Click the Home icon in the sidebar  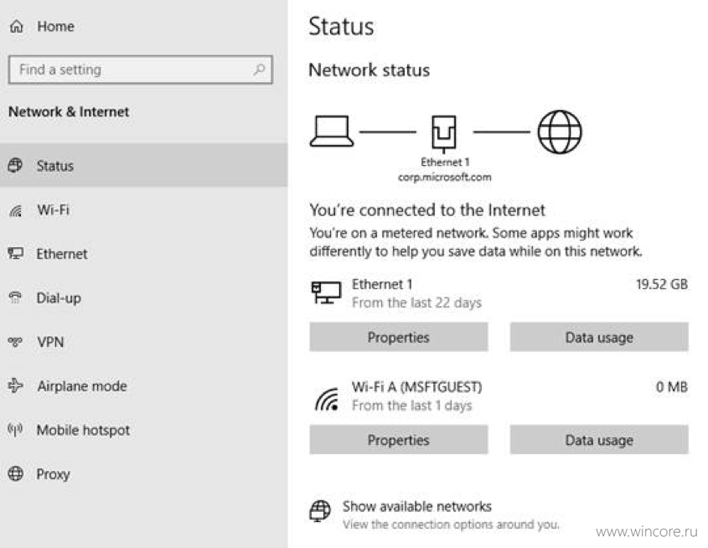coord(17,26)
